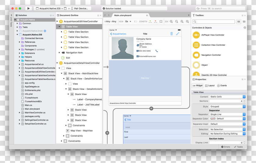Open the Separator Single Line dropdown

227,114
